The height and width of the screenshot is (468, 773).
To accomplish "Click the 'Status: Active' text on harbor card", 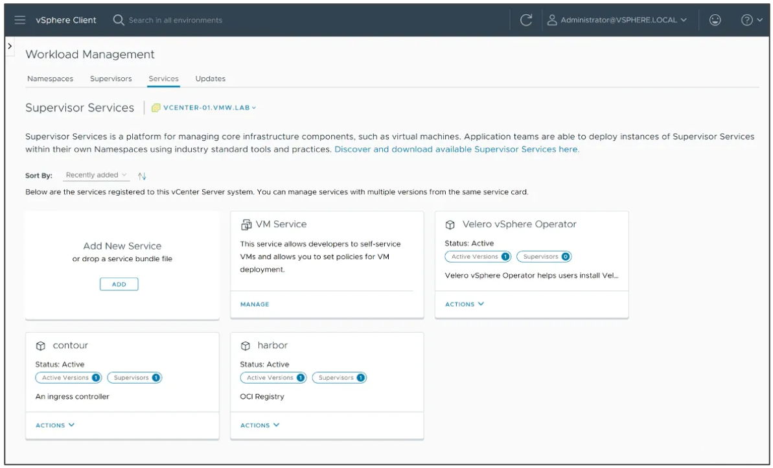I will click(x=265, y=364).
